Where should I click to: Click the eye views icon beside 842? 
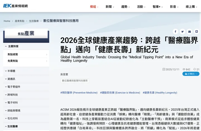tap(184, 69)
